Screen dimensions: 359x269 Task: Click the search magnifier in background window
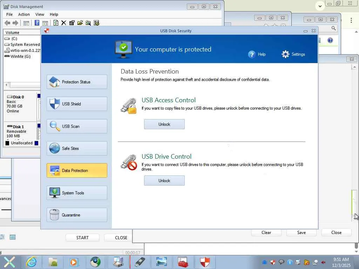coord(334,28)
